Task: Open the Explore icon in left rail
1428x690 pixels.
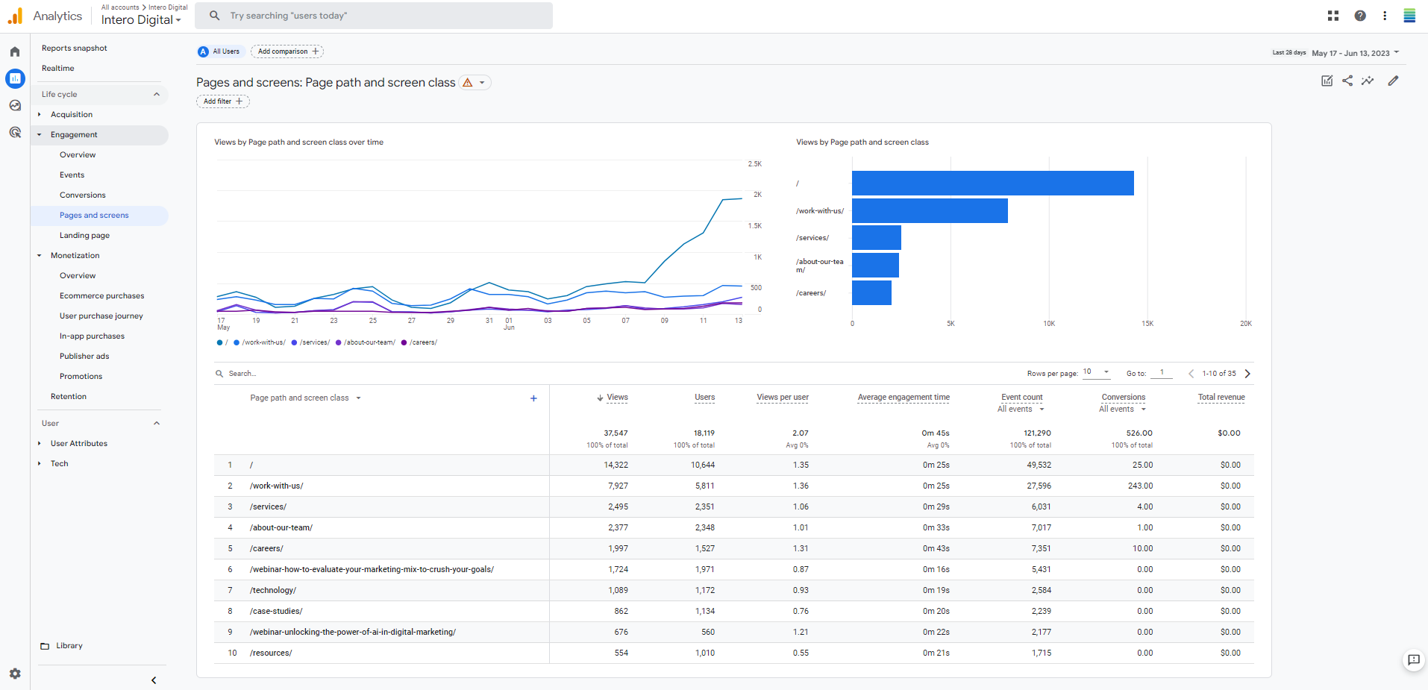Action: pyautogui.click(x=15, y=105)
